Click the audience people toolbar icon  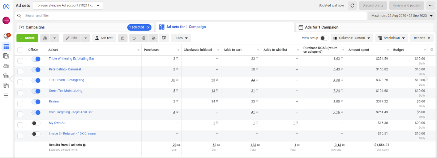[154, 38]
